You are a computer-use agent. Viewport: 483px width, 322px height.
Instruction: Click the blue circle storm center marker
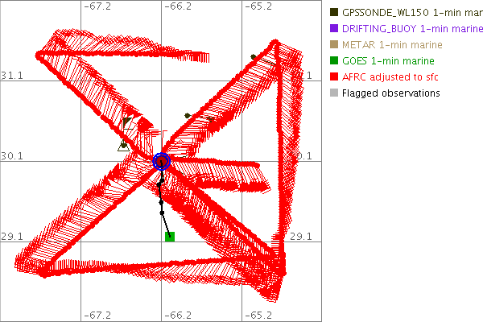click(x=162, y=161)
